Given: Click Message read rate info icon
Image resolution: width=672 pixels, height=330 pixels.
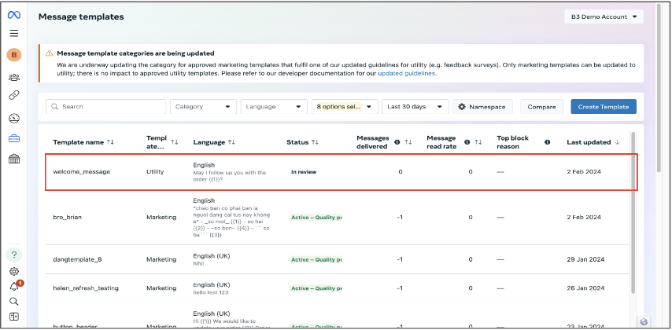Looking at the screenshot, I should pyautogui.click(x=467, y=142).
